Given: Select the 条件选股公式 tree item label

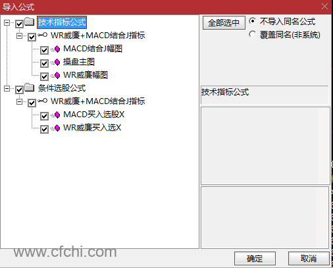Looking at the screenshot, I should [x=62, y=88].
